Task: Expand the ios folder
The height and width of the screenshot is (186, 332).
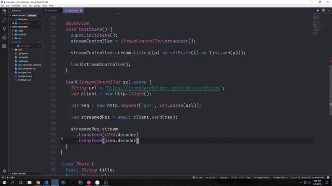Action: pyautogui.click(x=25, y=38)
